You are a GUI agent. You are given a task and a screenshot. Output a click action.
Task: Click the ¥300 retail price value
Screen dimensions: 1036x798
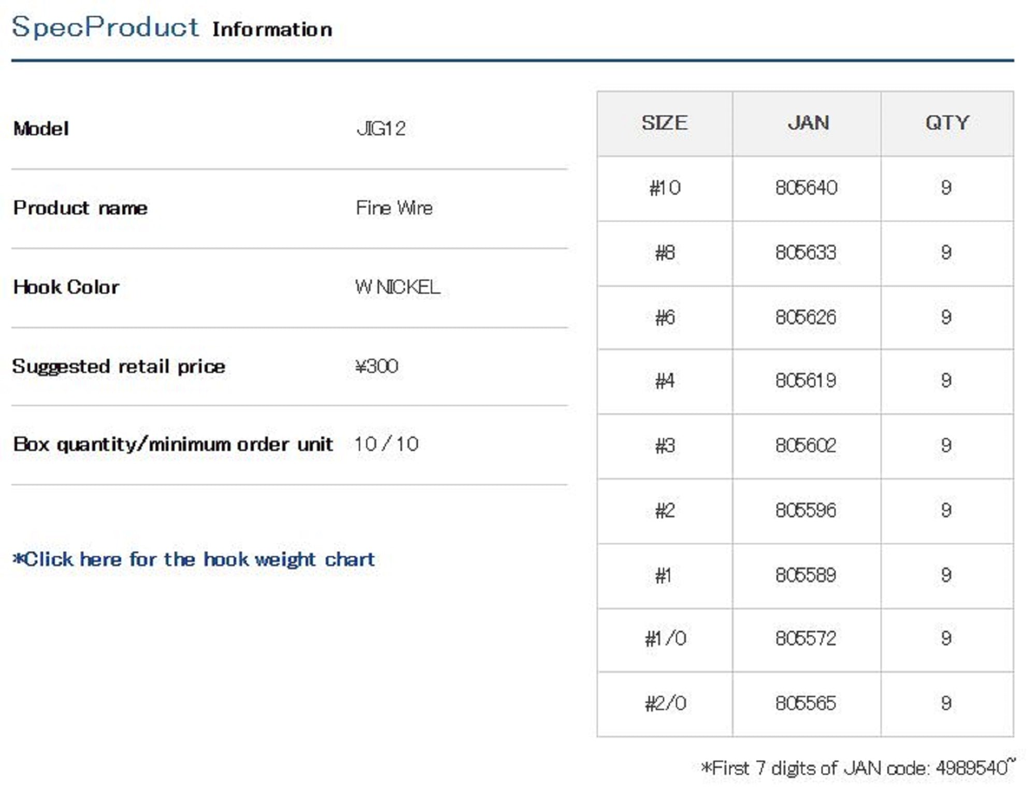[x=377, y=367]
